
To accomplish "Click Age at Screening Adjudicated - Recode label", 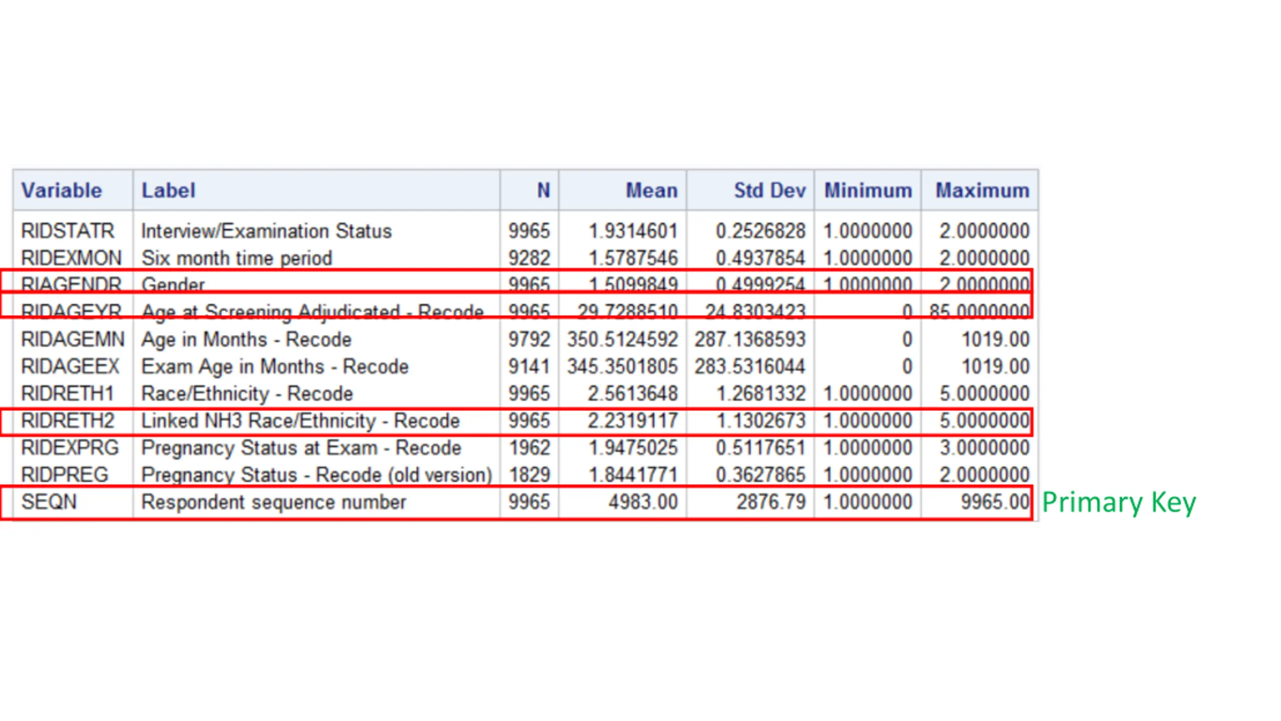I will point(313,311).
